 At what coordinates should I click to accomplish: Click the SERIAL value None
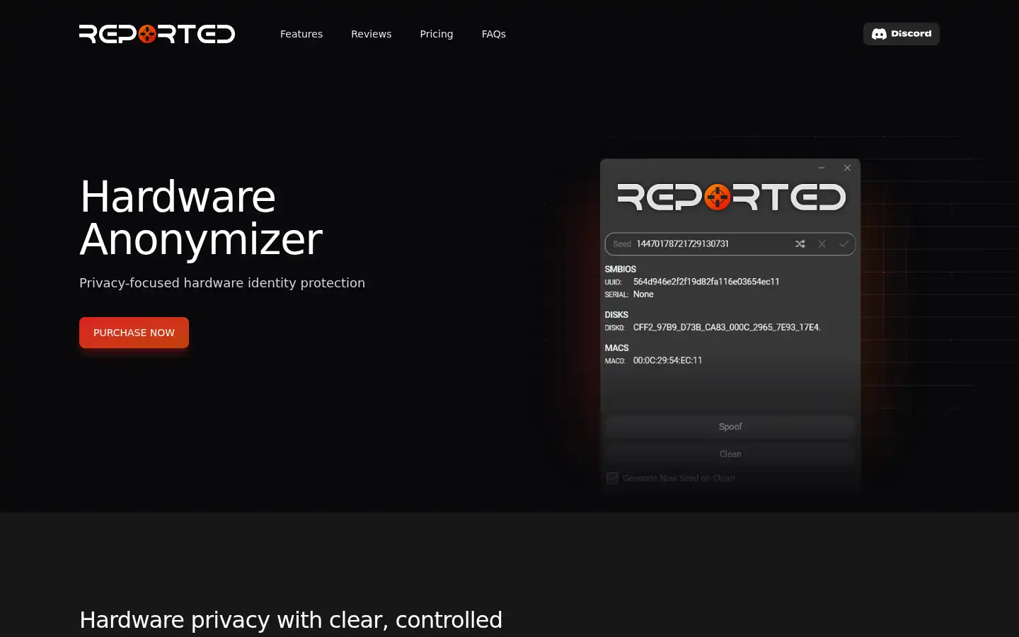(643, 294)
